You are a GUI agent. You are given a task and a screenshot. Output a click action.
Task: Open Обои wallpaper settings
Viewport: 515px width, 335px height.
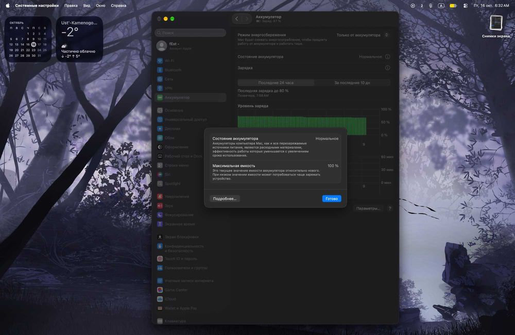click(x=191, y=138)
